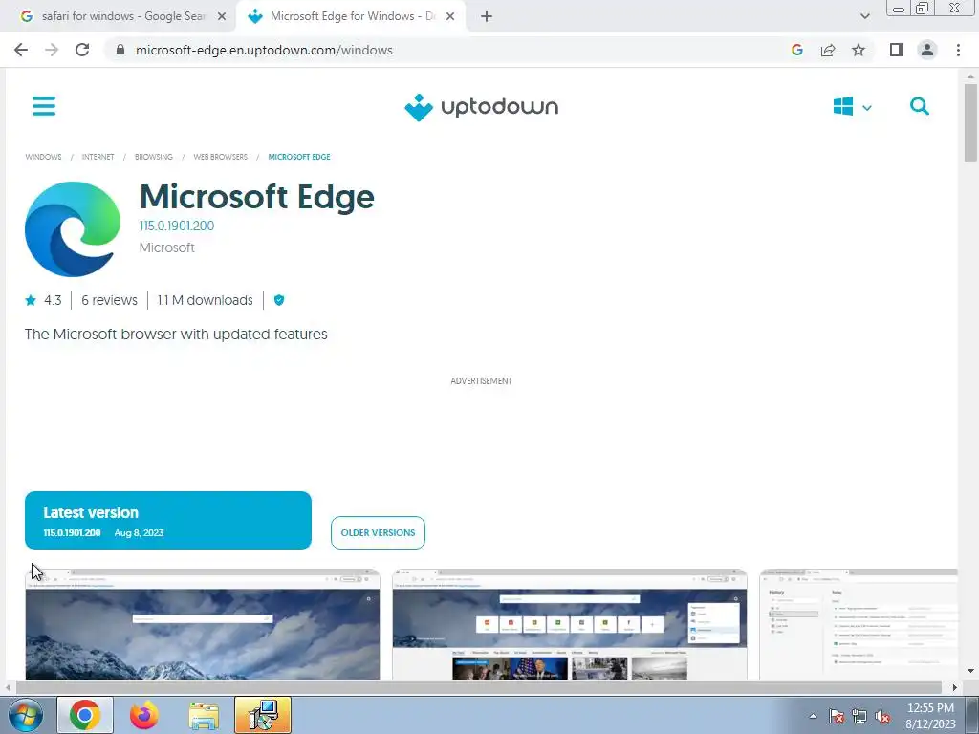Image resolution: width=979 pixels, height=734 pixels.
Task: Open the 6 reviews link
Action: 109,300
